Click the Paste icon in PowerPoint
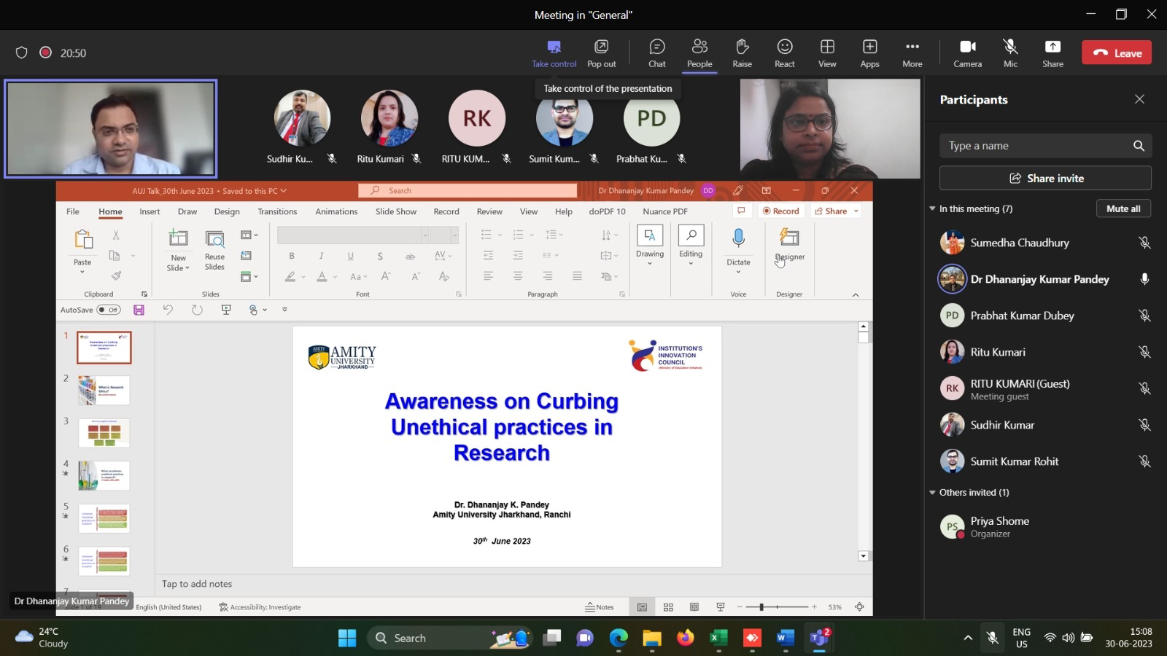This screenshot has height=656, width=1167. coord(83,239)
